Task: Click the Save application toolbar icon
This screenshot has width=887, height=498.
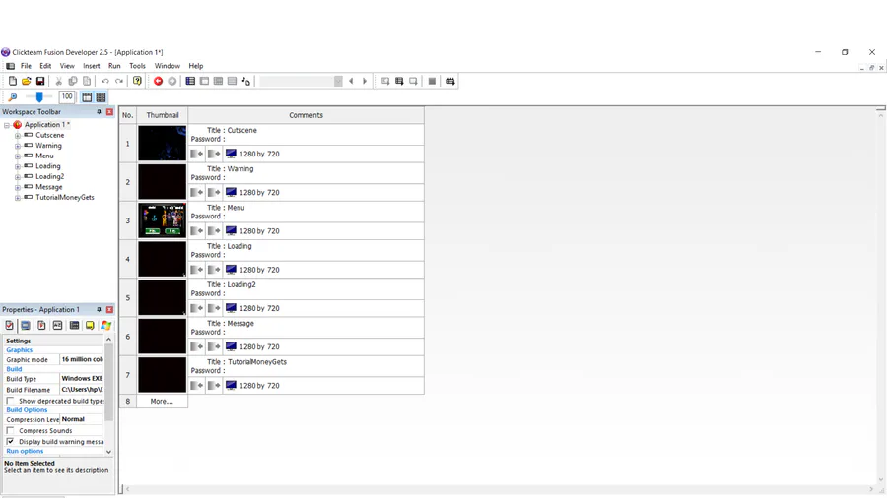Action: click(40, 81)
